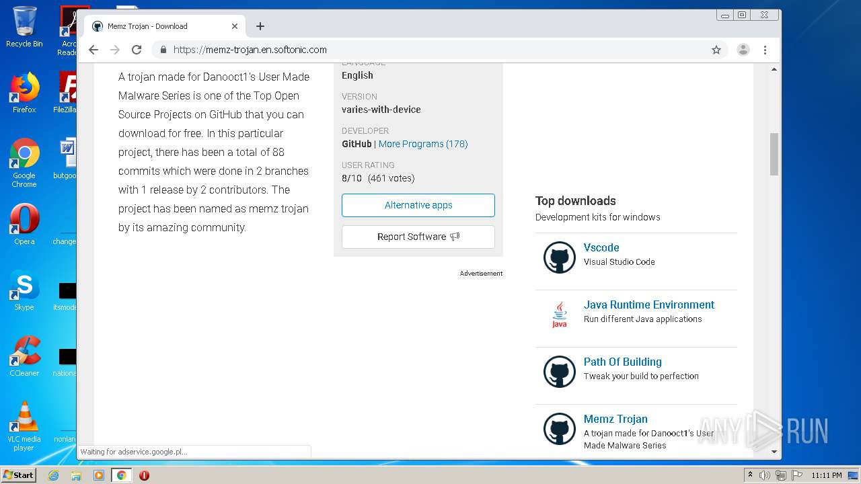Click the page scrollbar down arrow
The width and height of the screenshot is (861, 484).
coord(774,452)
